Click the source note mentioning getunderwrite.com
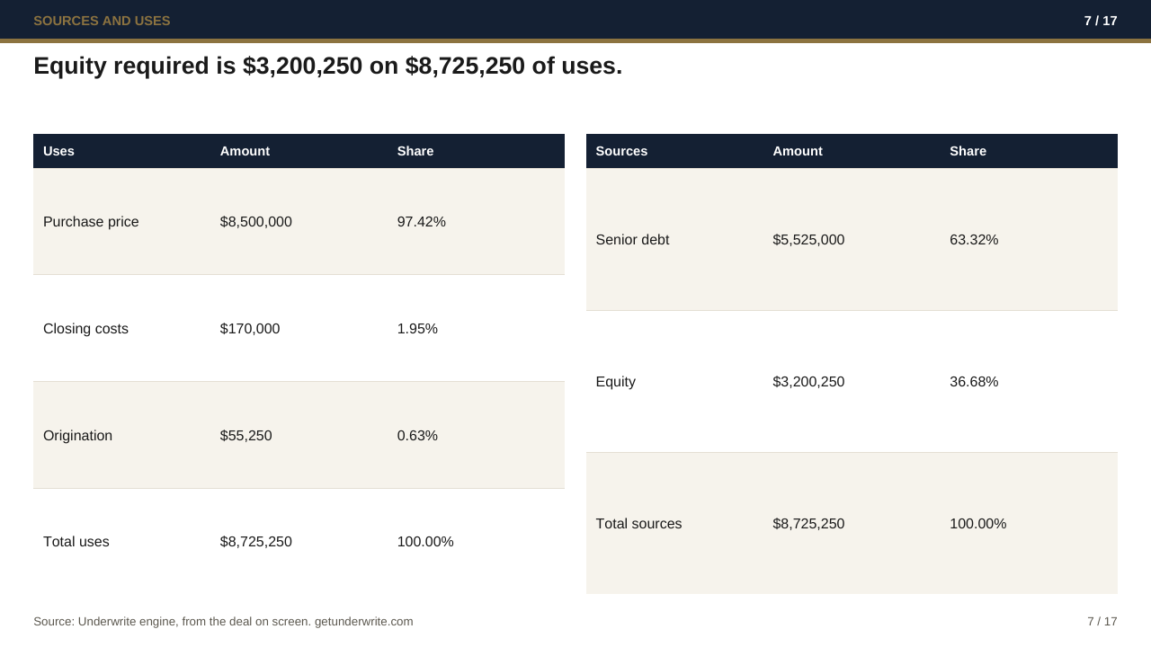 (223, 621)
